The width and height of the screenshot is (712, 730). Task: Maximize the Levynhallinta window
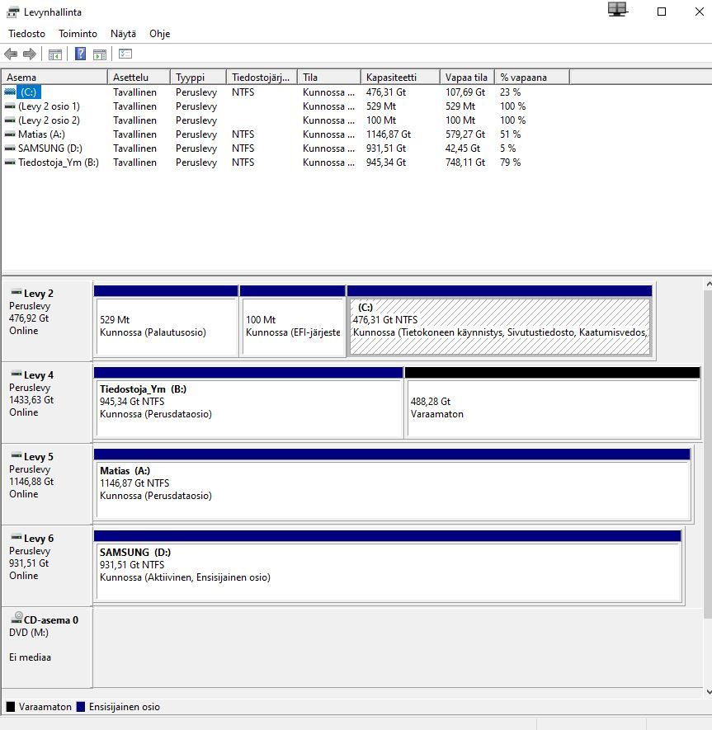[662, 12]
